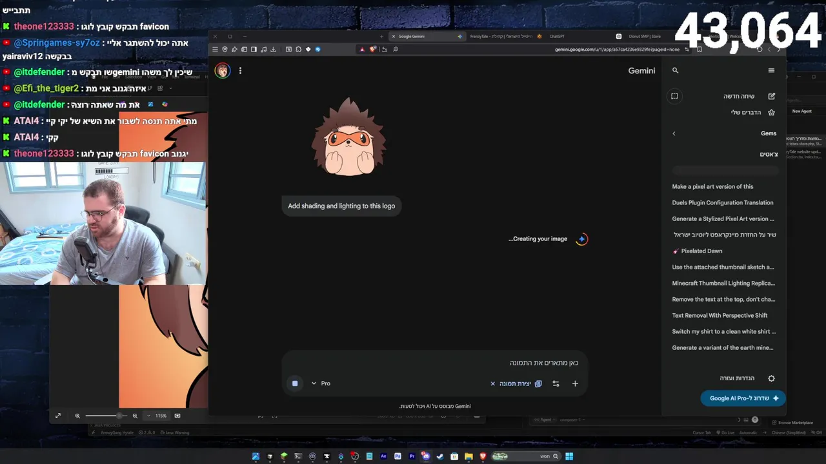
Task: Open chat Generate a Stylized Pixel Art version
Action: click(x=723, y=218)
